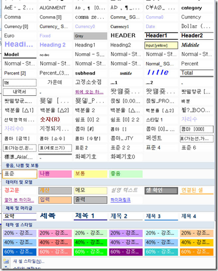Apply the bordered 콤마 [000] style

click(x=197, y=129)
